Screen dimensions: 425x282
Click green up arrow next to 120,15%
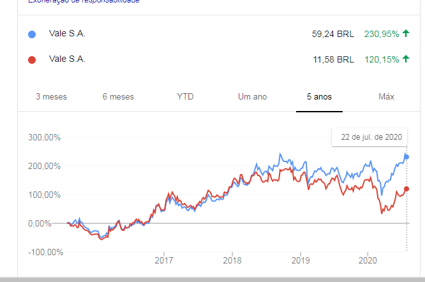pyautogui.click(x=406, y=59)
